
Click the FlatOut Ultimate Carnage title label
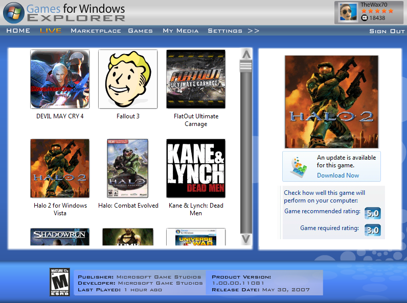click(x=196, y=120)
